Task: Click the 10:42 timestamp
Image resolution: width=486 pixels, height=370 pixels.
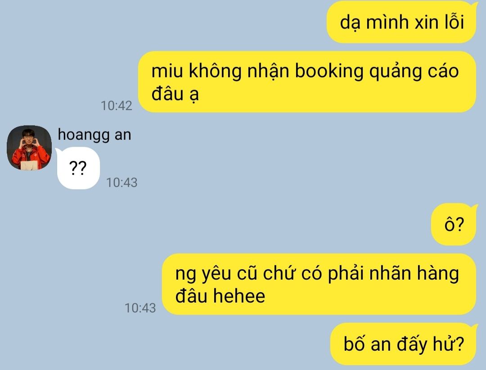Action: (x=117, y=106)
